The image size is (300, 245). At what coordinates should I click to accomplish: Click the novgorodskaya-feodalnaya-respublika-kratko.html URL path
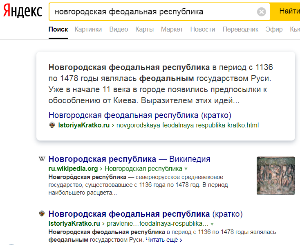188,125
